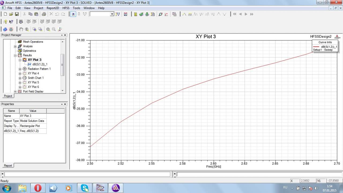Image resolution: width=343 pixels, height=193 pixels.
Task: Click the Save floppy disk icon
Action: (17, 14)
